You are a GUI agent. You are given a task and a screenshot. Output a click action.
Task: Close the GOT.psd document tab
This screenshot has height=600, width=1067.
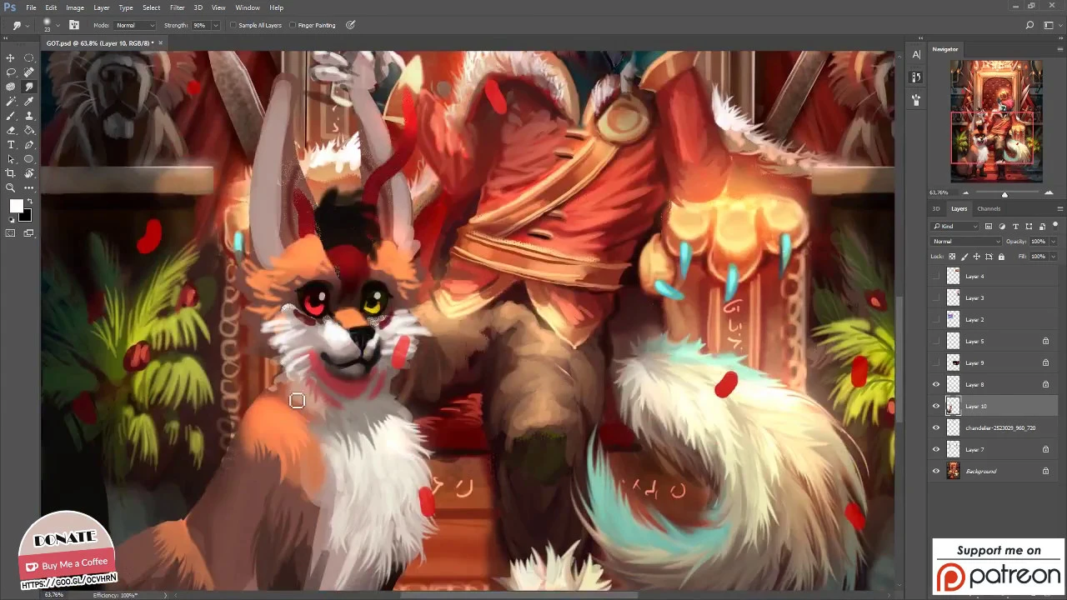160,42
